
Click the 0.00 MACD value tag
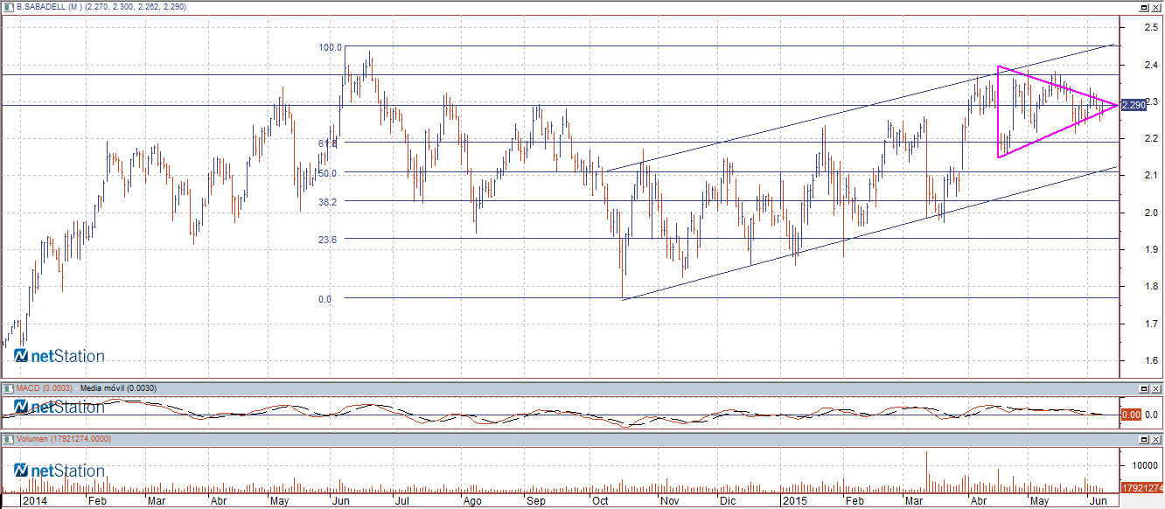click(1130, 415)
